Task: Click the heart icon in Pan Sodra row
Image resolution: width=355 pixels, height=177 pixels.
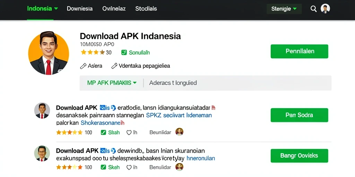Action: pyautogui.click(x=129, y=132)
